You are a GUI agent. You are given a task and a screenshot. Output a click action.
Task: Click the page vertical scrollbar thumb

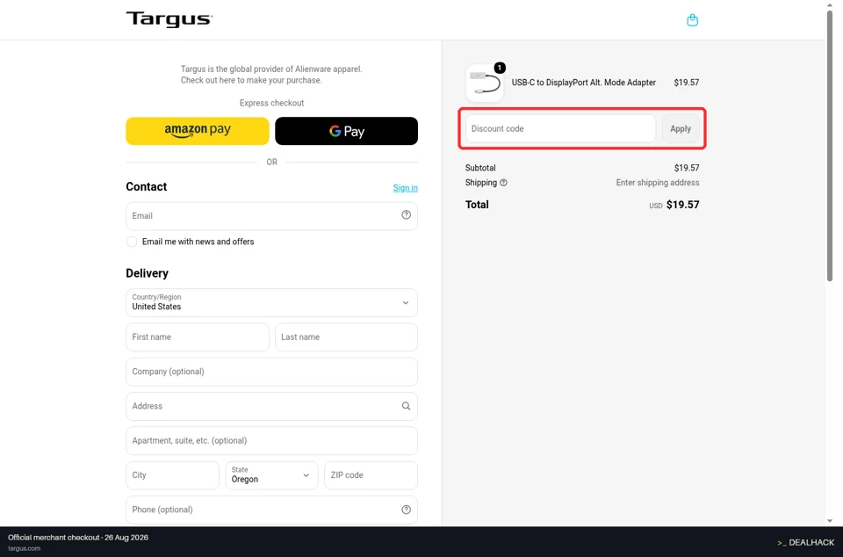coord(830,145)
